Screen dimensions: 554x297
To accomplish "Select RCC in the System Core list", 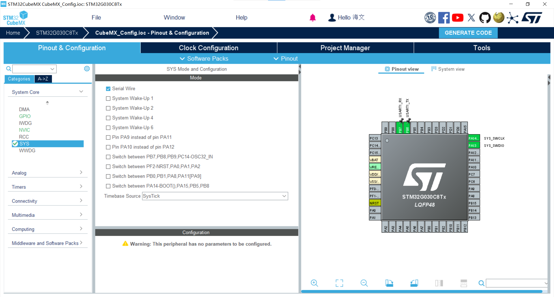I will click(x=24, y=137).
